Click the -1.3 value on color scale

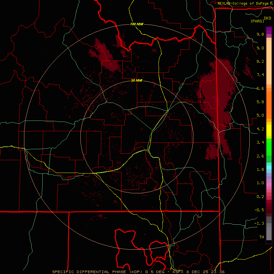(259, 223)
